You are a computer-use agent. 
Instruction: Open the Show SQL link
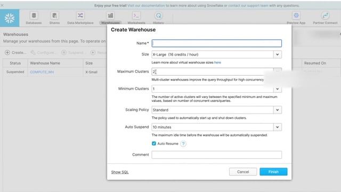[x=120, y=172]
